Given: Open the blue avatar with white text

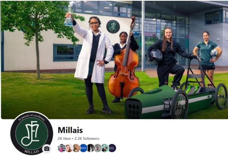Looking at the screenshot, I should (x=84, y=148).
